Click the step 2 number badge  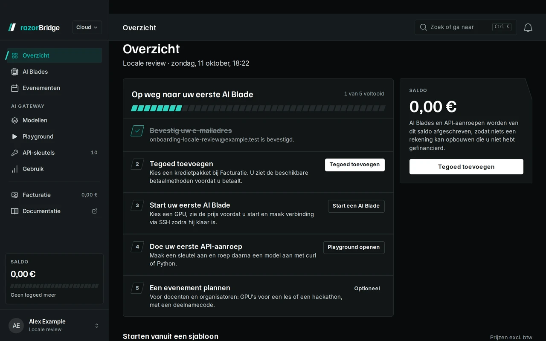137,164
